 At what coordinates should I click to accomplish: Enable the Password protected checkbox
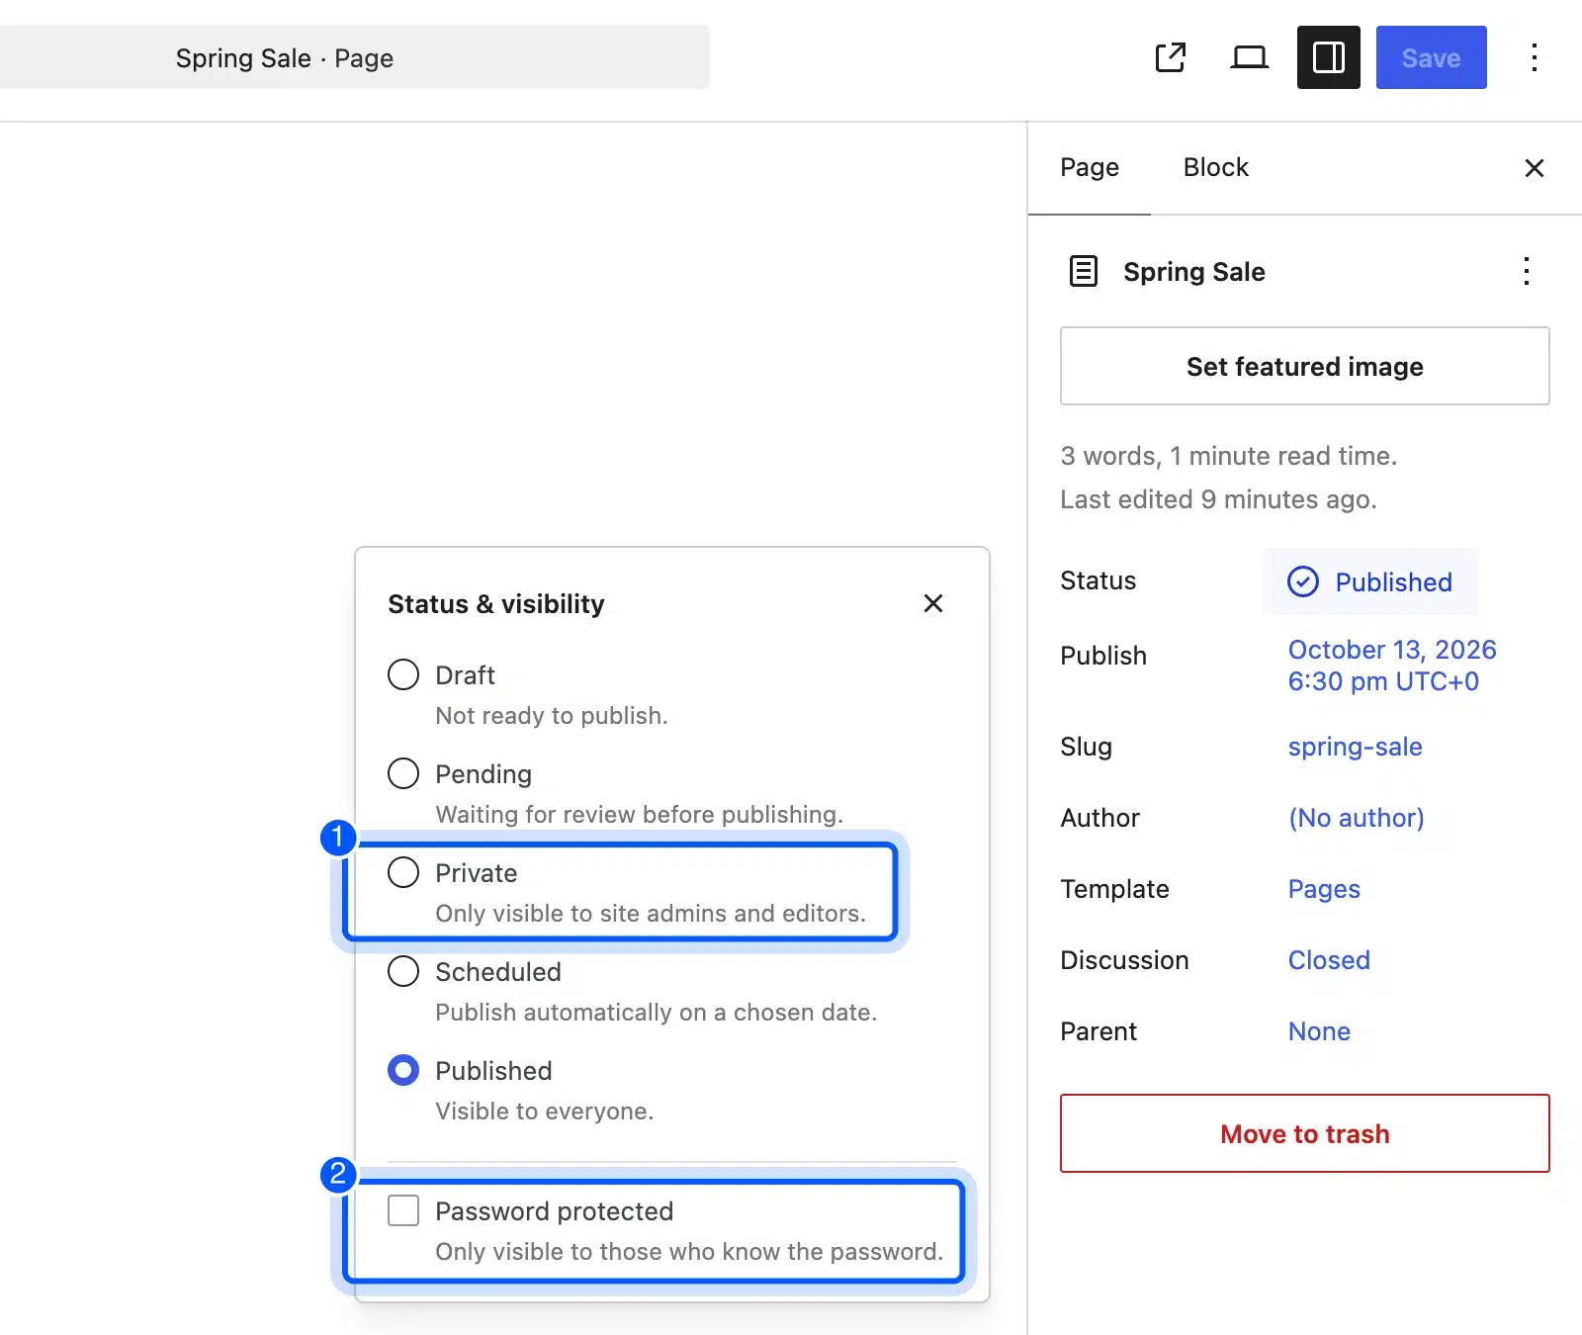403,1210
